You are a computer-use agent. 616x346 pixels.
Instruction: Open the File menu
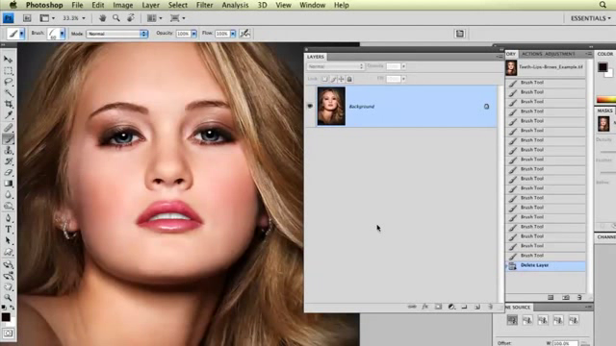[x=77, y=5]
